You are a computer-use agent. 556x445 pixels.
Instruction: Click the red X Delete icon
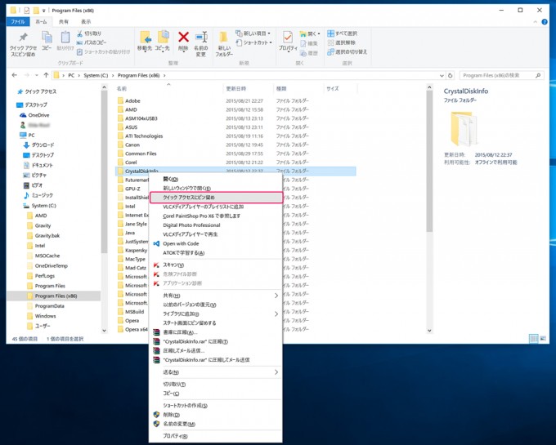[183, 37]
